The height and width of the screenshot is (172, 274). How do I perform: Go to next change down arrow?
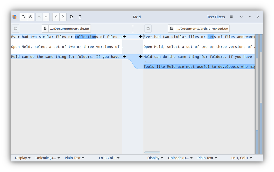click(x=46, y=17)
